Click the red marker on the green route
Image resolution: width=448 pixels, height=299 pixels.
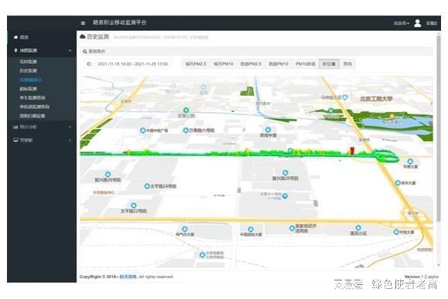tap(352, 151)
